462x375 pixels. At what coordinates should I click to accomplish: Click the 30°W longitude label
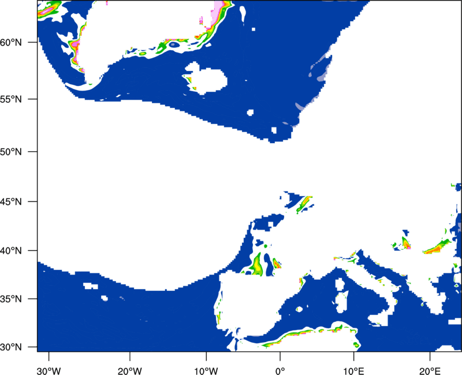tap(49, 371)
